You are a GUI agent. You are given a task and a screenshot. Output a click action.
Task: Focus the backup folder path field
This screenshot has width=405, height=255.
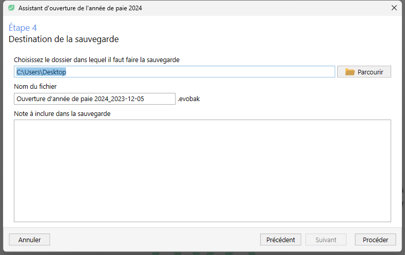(175, 72)
